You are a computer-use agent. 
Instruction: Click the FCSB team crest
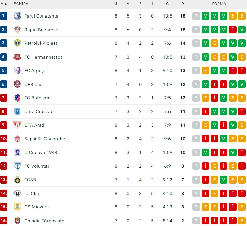(17, 180)
